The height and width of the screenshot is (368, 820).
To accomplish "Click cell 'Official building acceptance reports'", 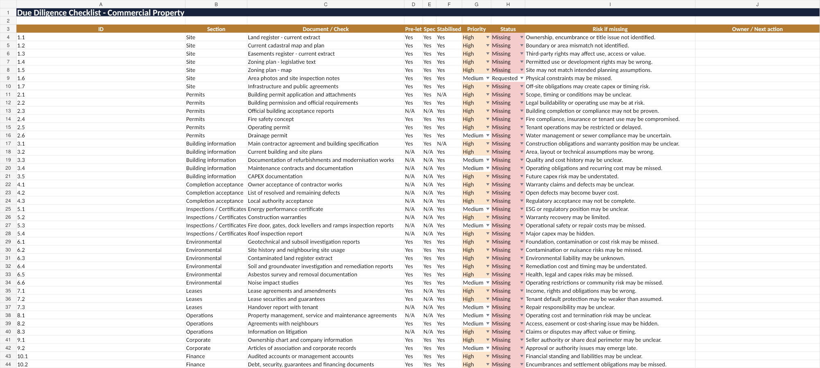I will (x=326, y=111).
